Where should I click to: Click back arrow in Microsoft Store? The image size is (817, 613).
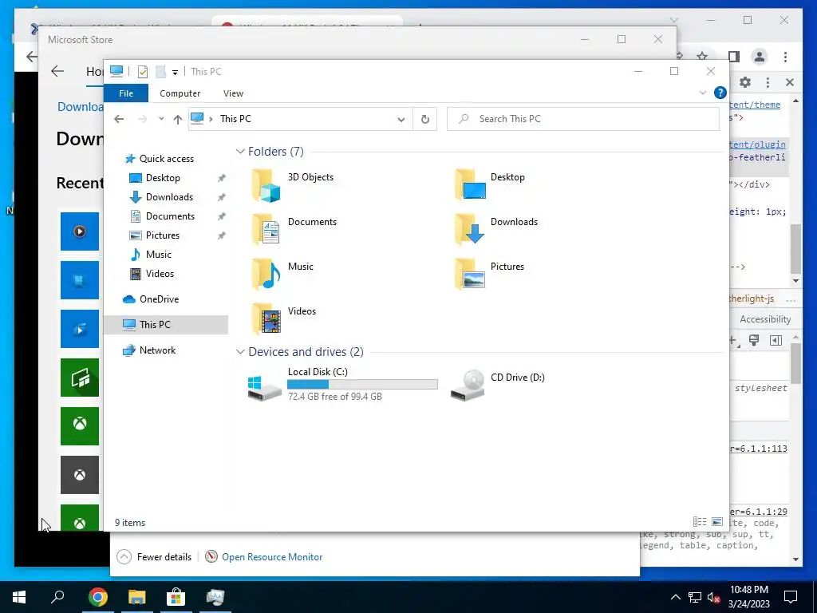[x=57, y=71]
